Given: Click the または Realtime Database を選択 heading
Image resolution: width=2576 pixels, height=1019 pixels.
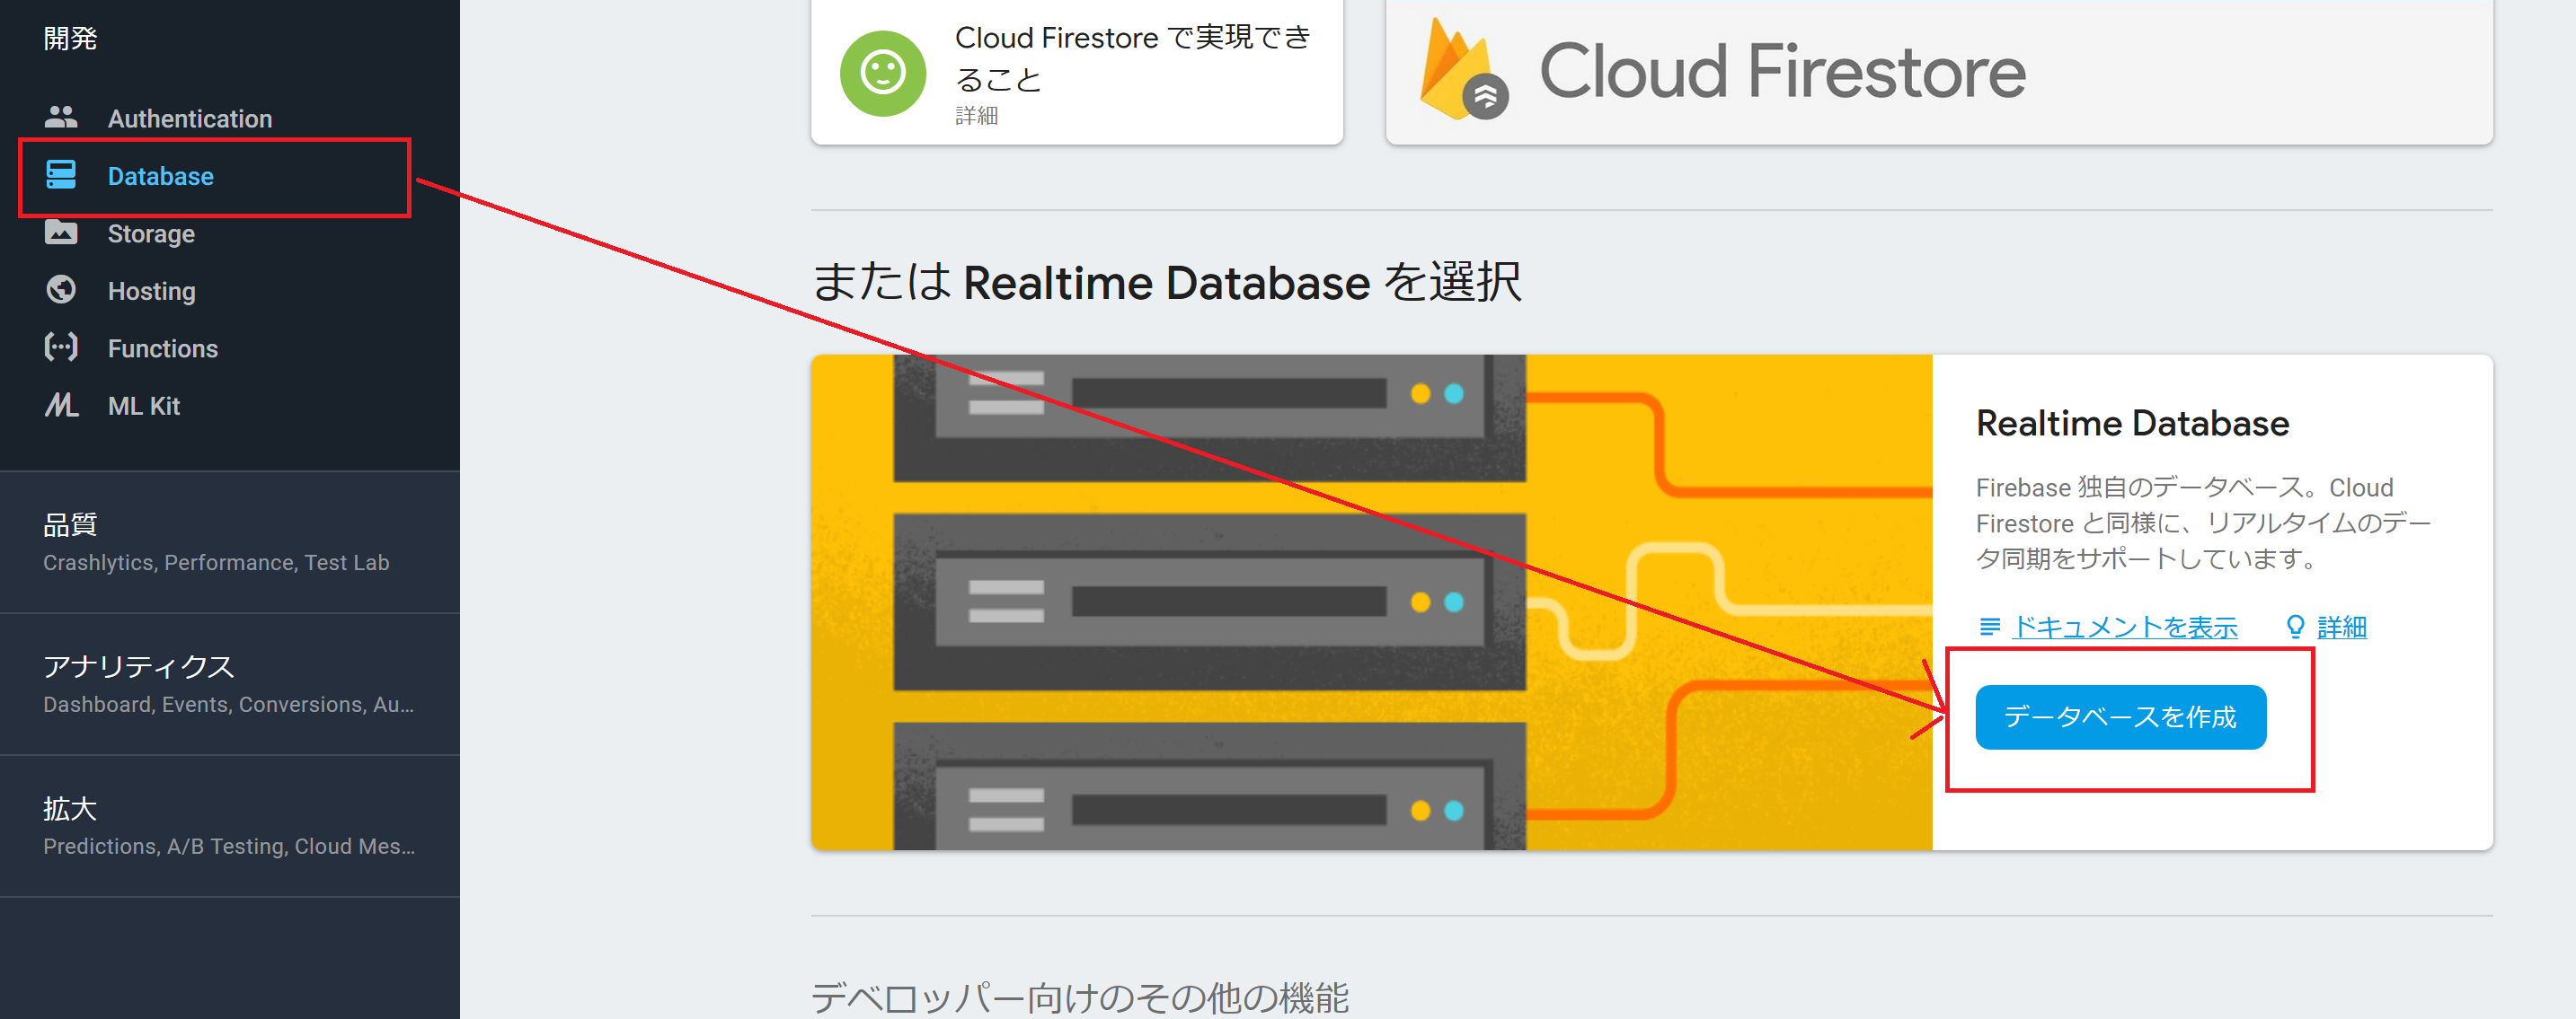Looking at the screenshot, I should click(x=1166, y=282).
